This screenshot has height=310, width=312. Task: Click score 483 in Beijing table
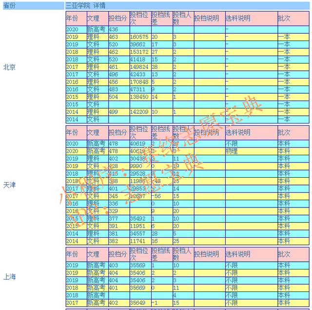pos(119,89)
